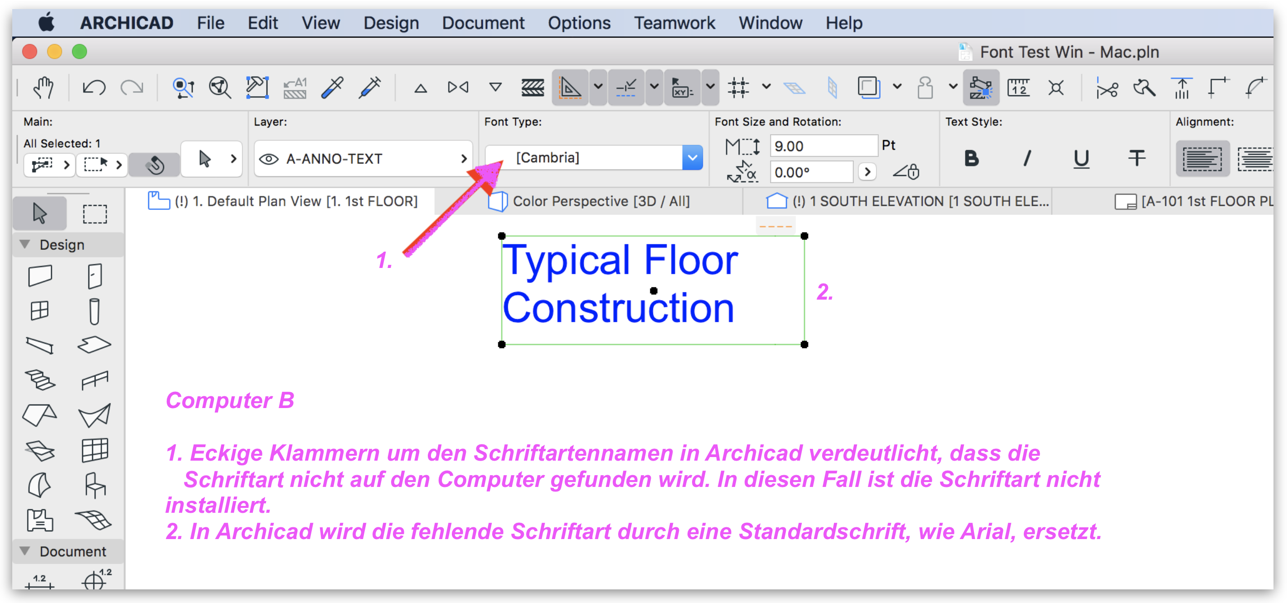Click the Split scissors icon

(x=1107, y=88)
